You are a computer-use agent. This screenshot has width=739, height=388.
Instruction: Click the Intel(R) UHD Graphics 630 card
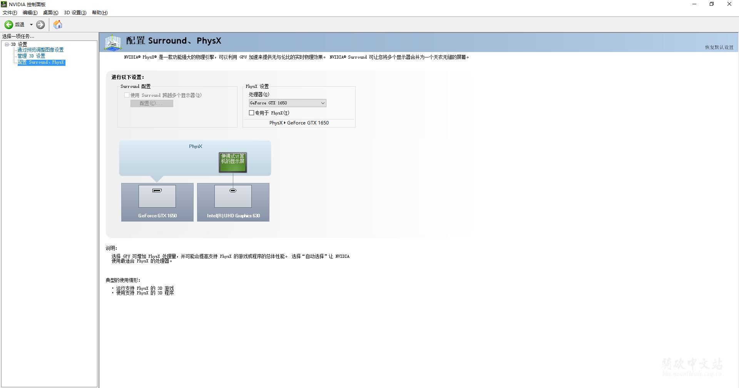click(233, 202)
